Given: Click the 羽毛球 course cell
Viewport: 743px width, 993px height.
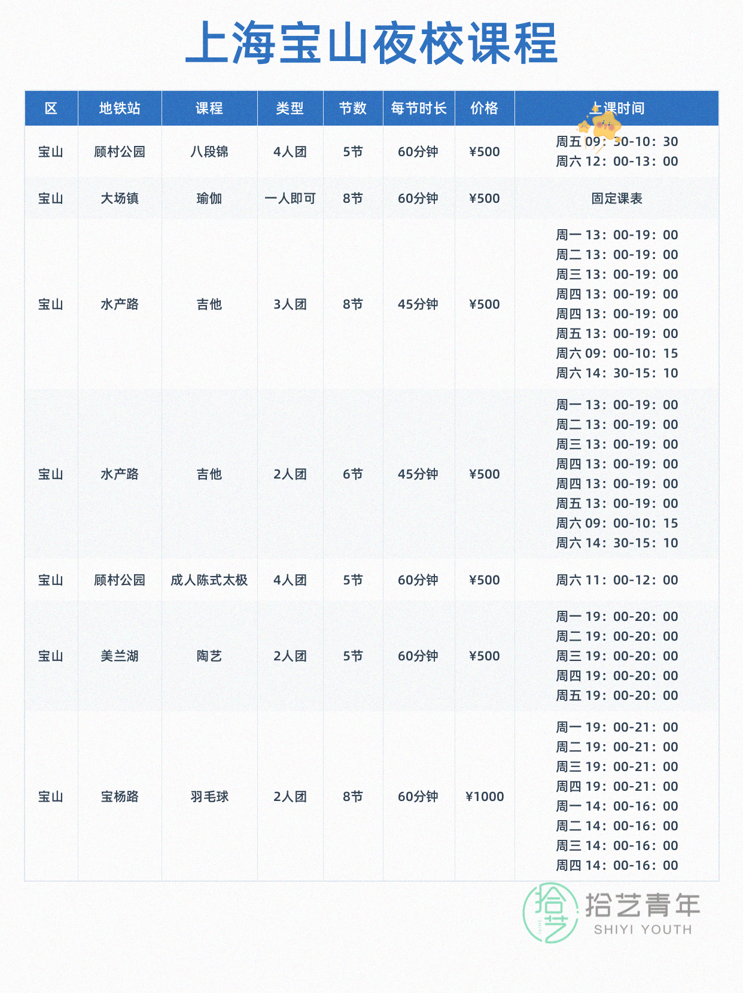Looking at the screenshot, I should pyautogui.click(x=209, y=797).
